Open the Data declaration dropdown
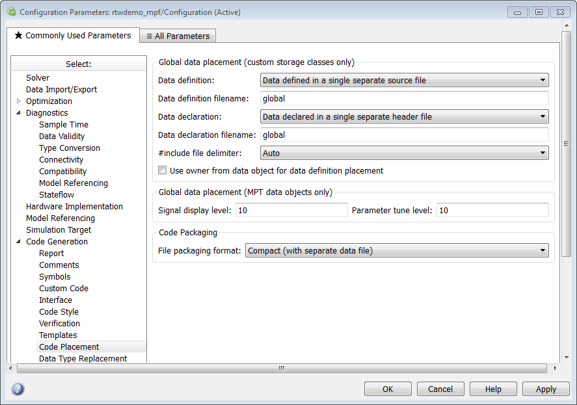577x405 pixels. (x=404, y=117)
